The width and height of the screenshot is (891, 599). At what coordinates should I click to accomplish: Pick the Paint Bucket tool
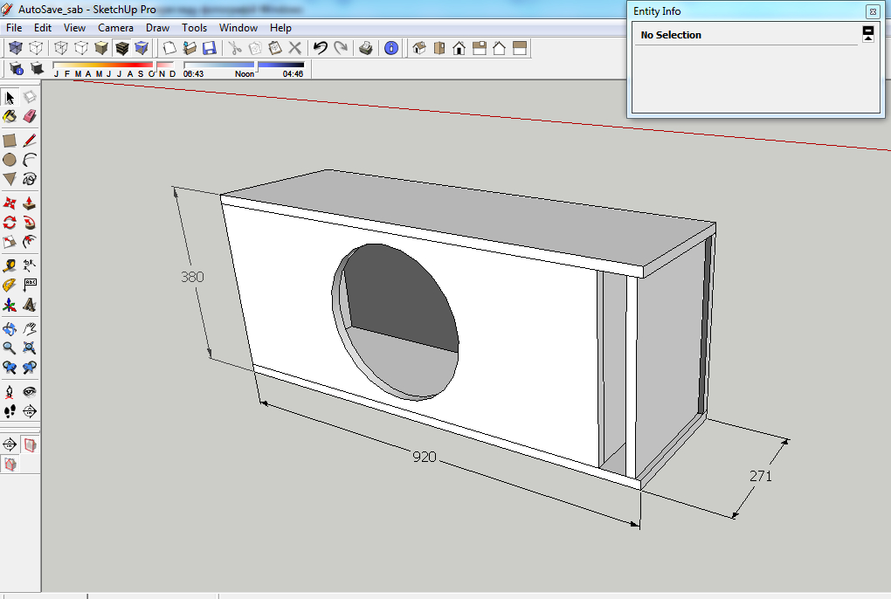pyautogui.click(x=10, y=116)
